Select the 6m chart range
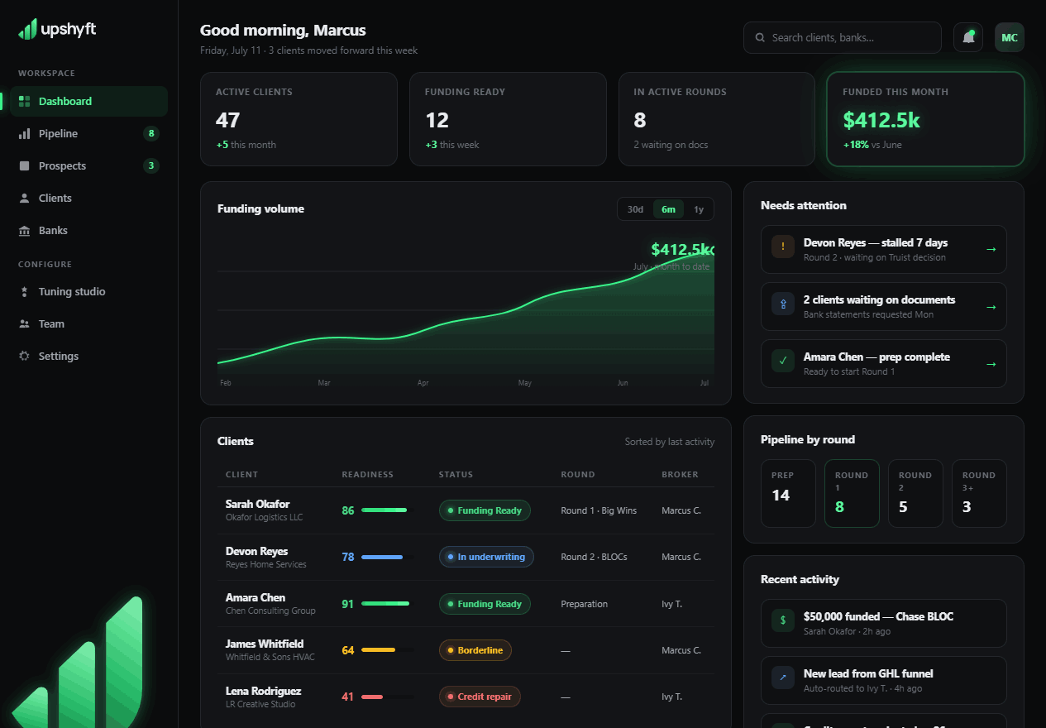The height and width of the screenshot is (728, 1046). tap(668, 209)
